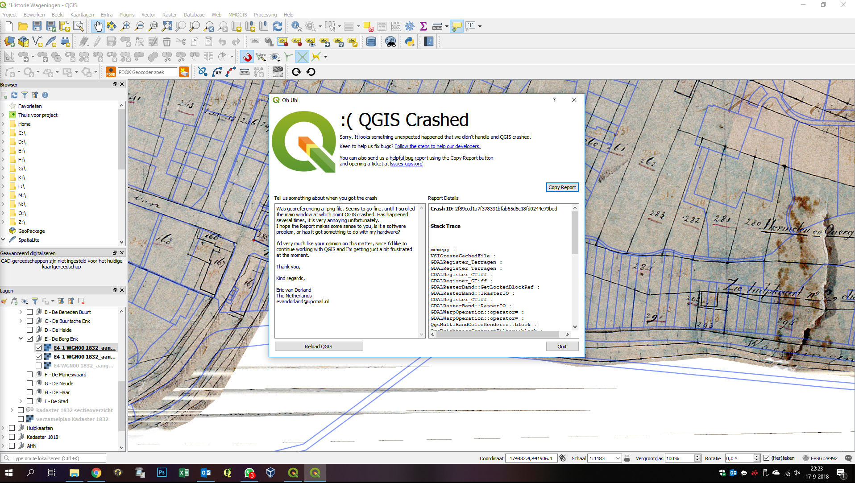Screen dimensions: 855x483
Task: Expand the B - De Beneden Buurt group
Action: [21, 312]
